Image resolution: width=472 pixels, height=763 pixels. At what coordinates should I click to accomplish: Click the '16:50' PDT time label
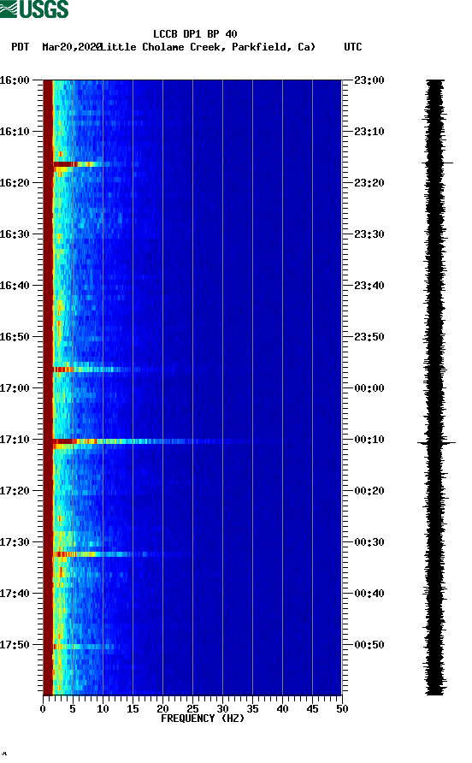pos(15,337)
